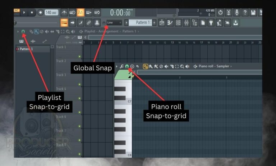The width and height of the screenshot is (276, 166).
Task: Open the browser view icon
Action: [195, 23]
